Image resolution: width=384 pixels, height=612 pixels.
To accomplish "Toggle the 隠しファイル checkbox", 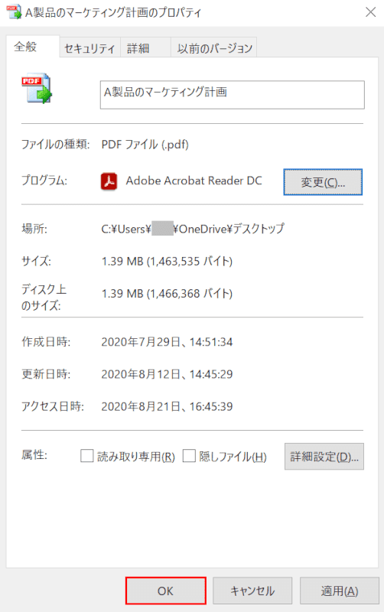I will tap(189, 456).
